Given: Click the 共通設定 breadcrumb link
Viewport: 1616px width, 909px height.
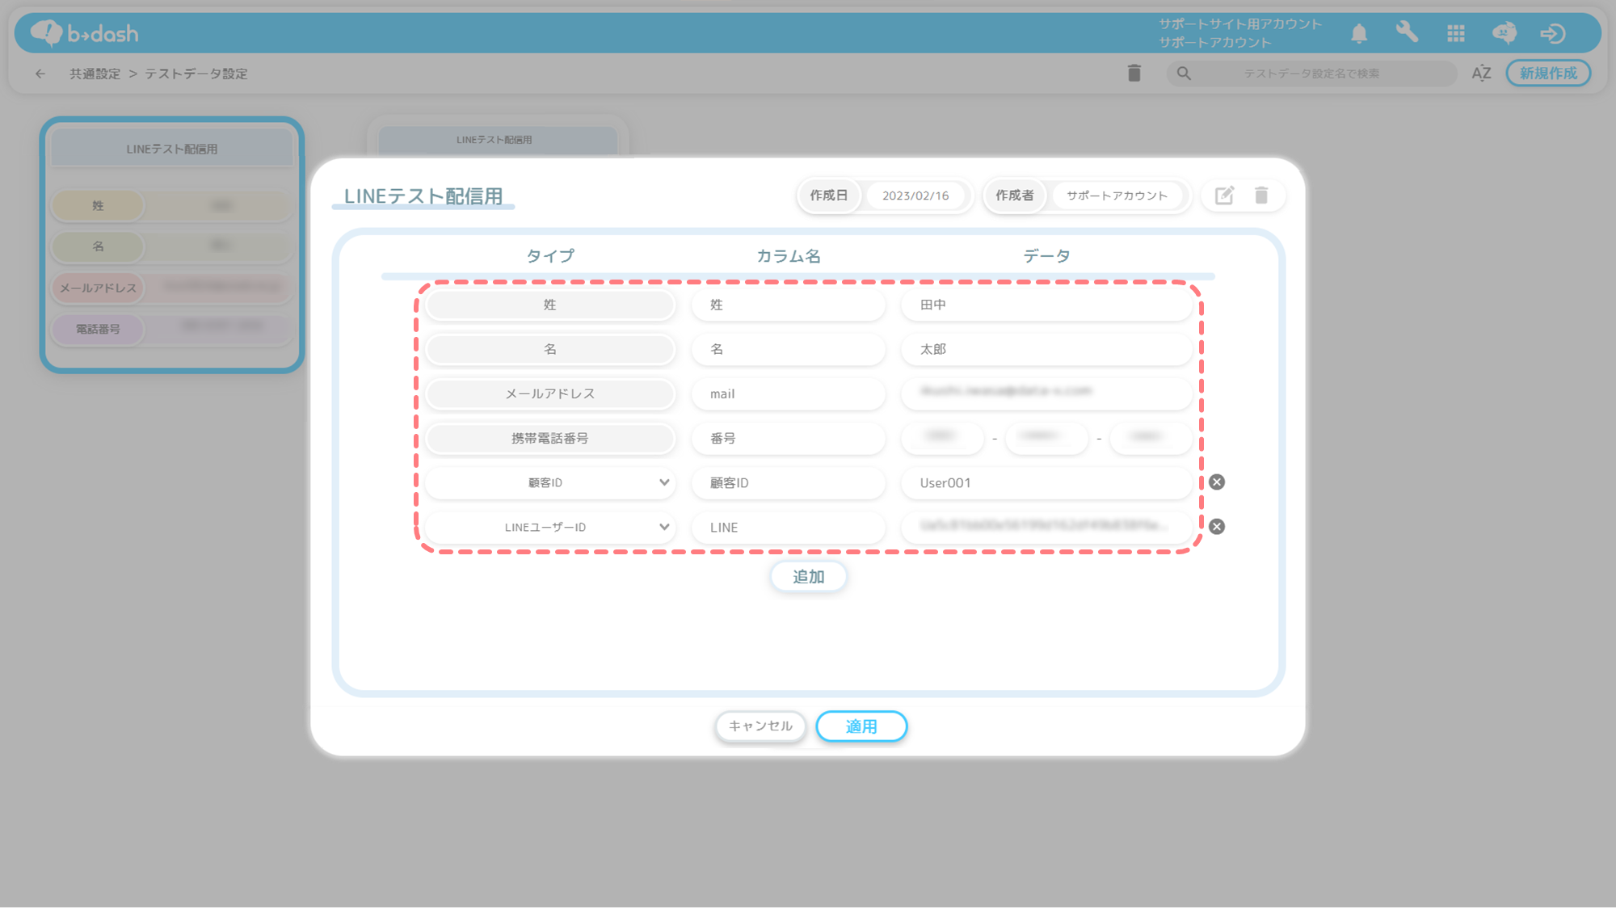Looking at the screenshot, I should click(x=95, y=74).
